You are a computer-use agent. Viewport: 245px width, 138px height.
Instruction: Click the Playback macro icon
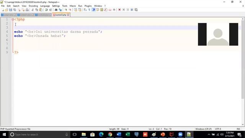coord(128,10)
